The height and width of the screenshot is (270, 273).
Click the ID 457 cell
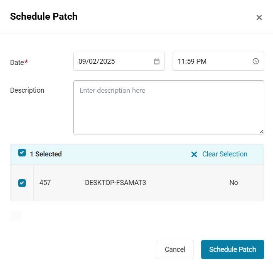tap(45, 183)
